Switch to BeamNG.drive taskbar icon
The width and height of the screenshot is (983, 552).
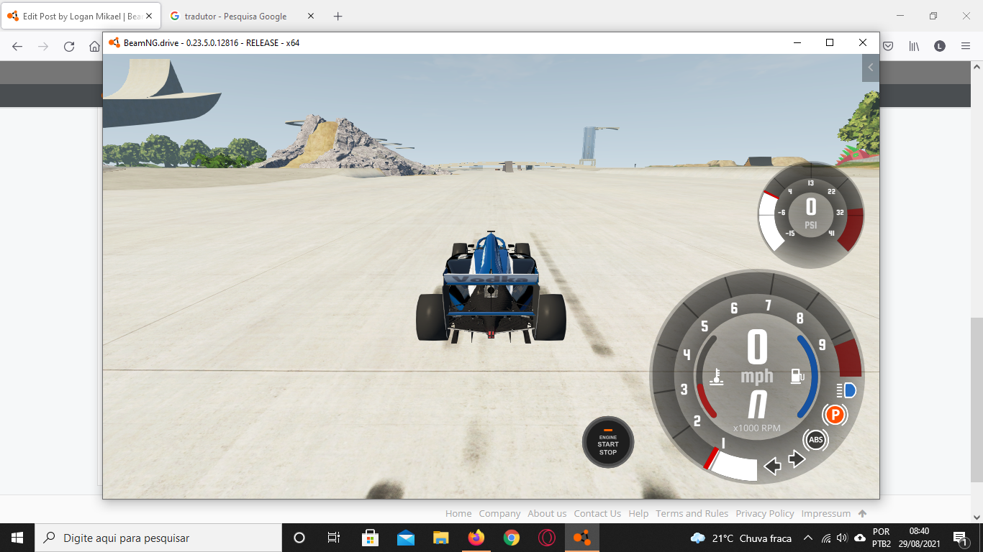(x=582, y=538)
